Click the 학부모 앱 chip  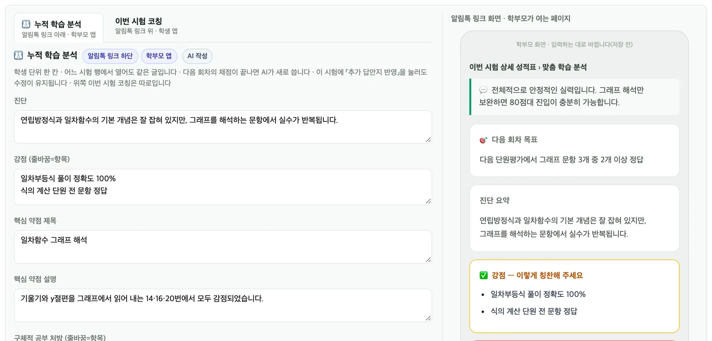coord(159,56)
